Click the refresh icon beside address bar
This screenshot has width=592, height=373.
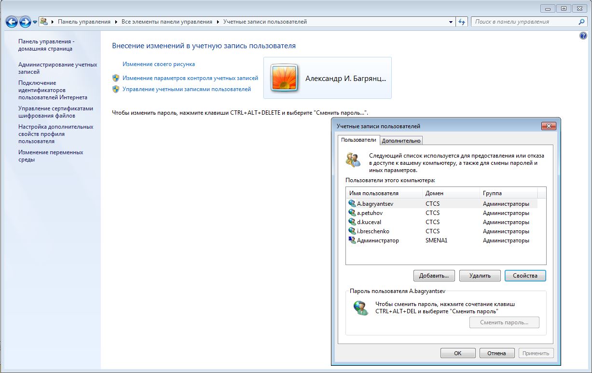[x=462, y=22]
